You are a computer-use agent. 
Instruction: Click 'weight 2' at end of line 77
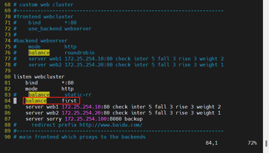(212, 59)
